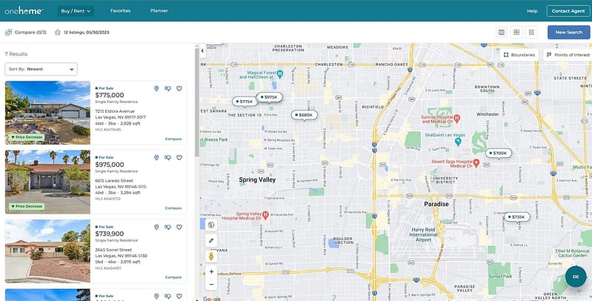
Task: Click the Price Decrease badge on $975,000 photo
Action: (x=27, y=207)
